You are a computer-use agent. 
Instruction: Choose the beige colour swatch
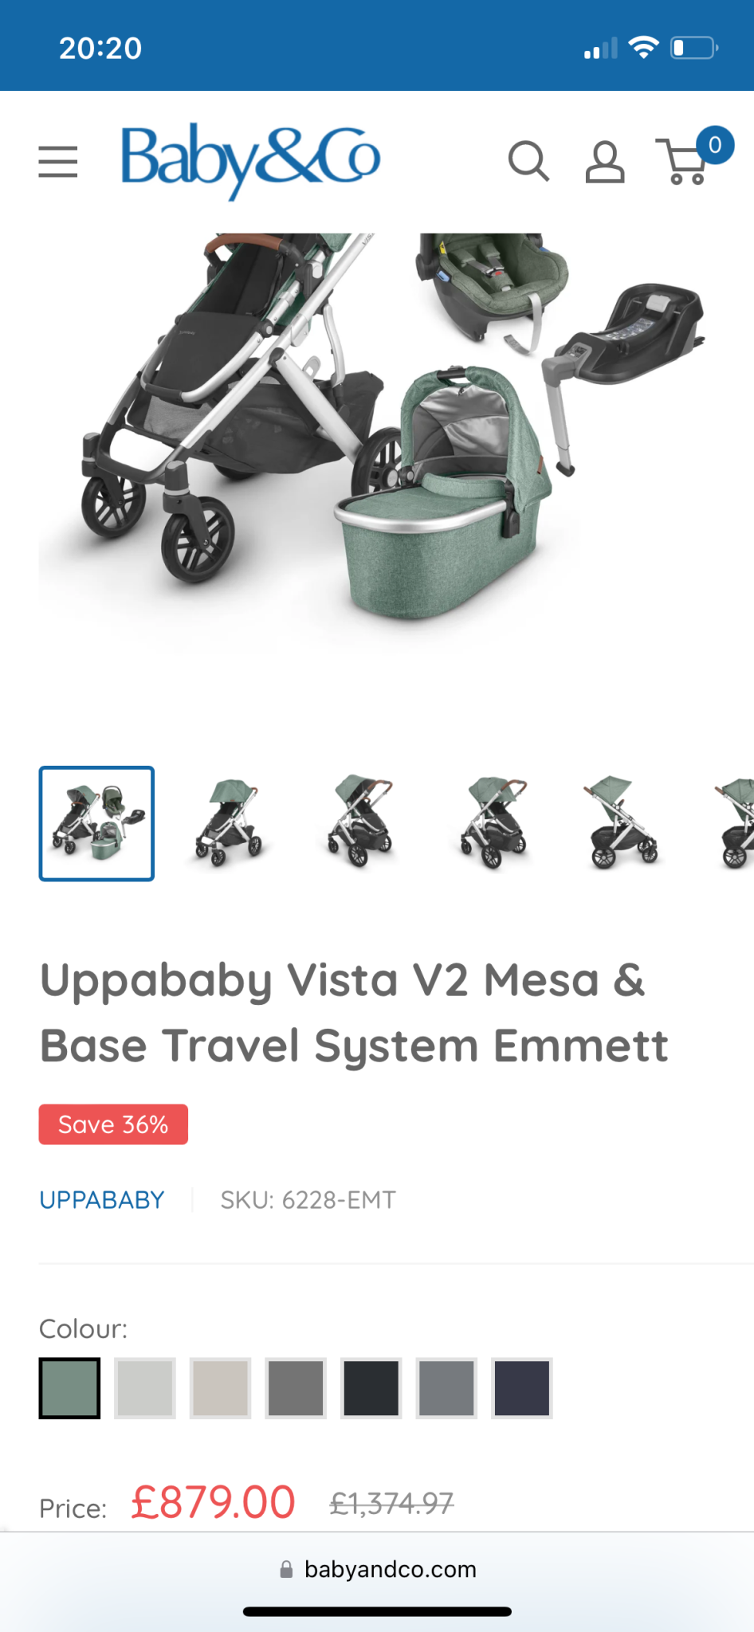pos(220,1388)
